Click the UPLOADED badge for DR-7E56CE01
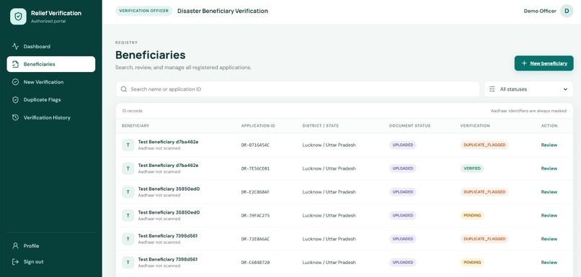Image resolution: width=581 pixels, height=277 pixels. pyautogui.click(x=403, y=168)
